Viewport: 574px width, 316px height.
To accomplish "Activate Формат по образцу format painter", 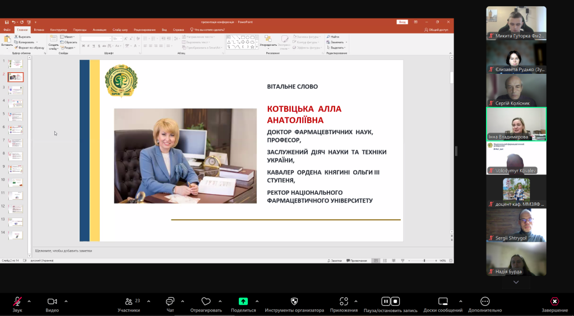I will coord(29,48).
